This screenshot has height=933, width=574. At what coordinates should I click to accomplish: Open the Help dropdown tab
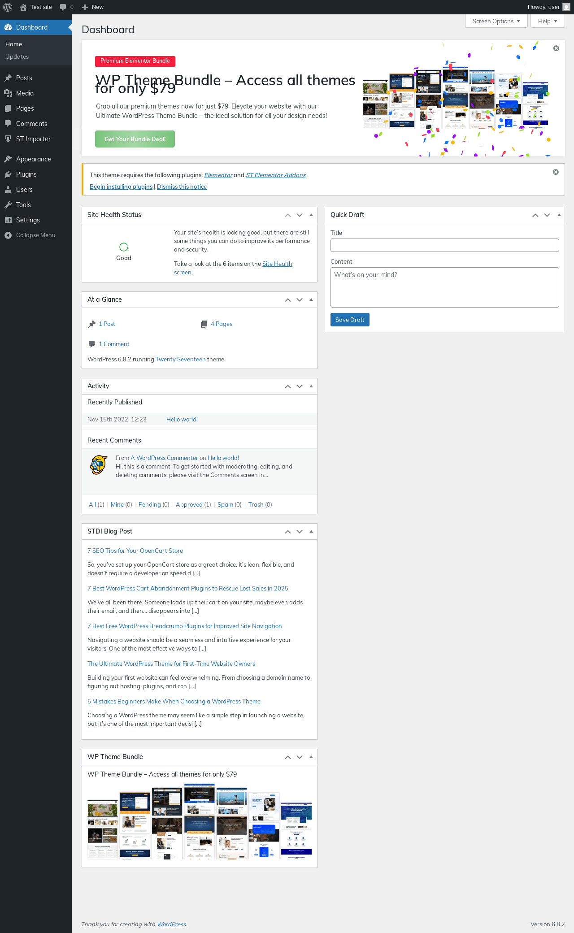tap(548, 21)
